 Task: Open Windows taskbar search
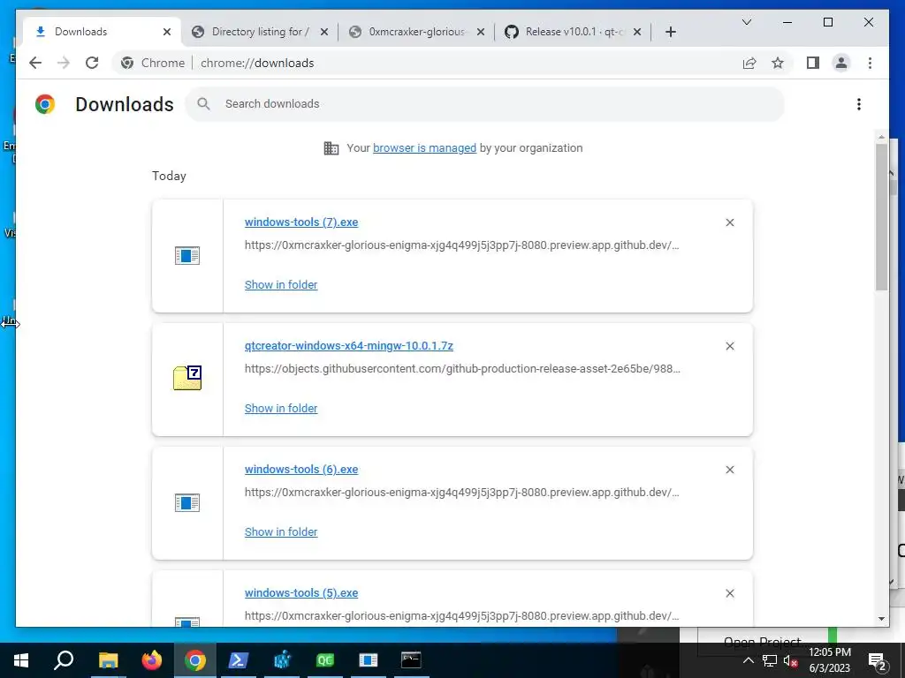pos(64,660)
